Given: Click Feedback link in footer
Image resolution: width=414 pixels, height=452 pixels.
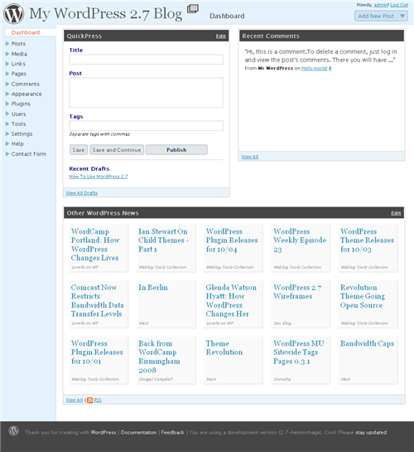Looking at the screenshot, I should [172, 432].
